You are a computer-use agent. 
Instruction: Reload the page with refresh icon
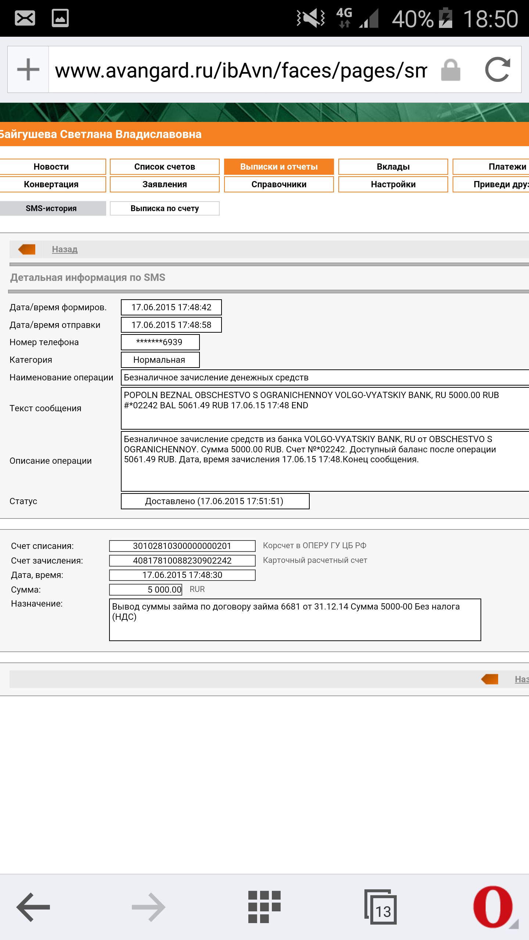click(497, 69)
